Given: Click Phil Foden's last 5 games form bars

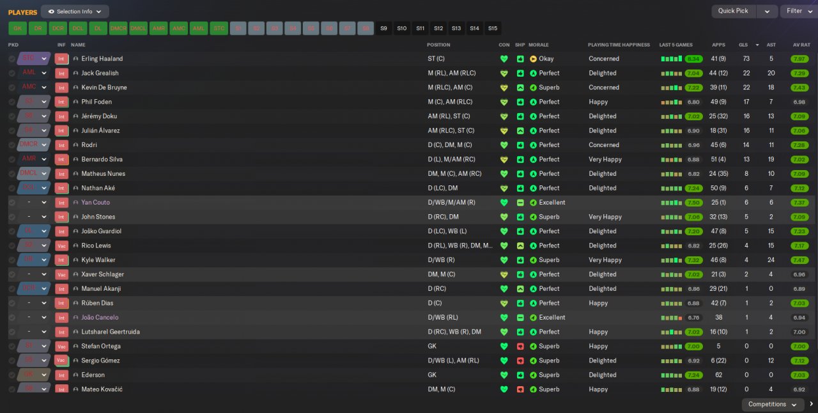Looking at the screenshot, I should pos(672,102).
